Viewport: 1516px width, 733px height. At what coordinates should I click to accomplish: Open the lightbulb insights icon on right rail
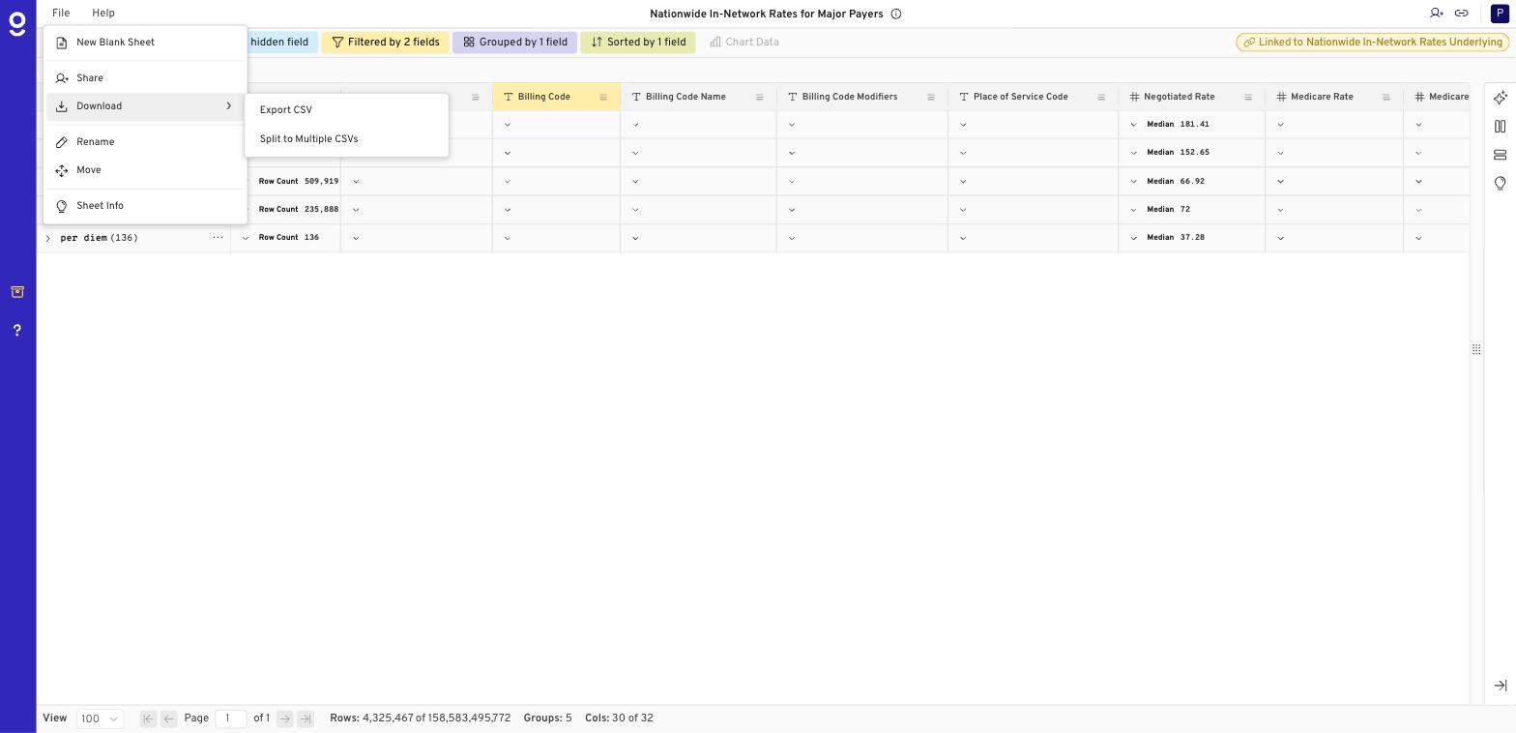pyautogui.click(x=1501, y=184)
